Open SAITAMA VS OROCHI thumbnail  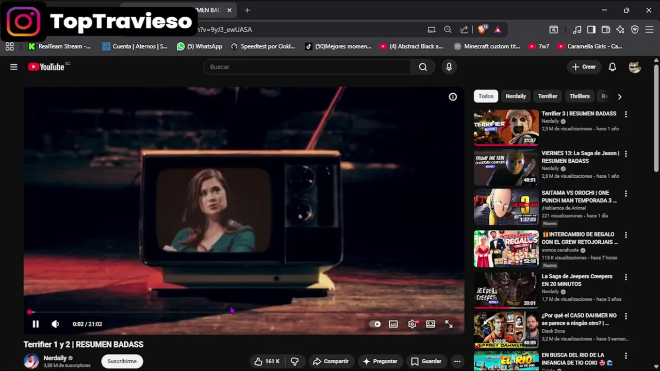click(x=506, y=207)
